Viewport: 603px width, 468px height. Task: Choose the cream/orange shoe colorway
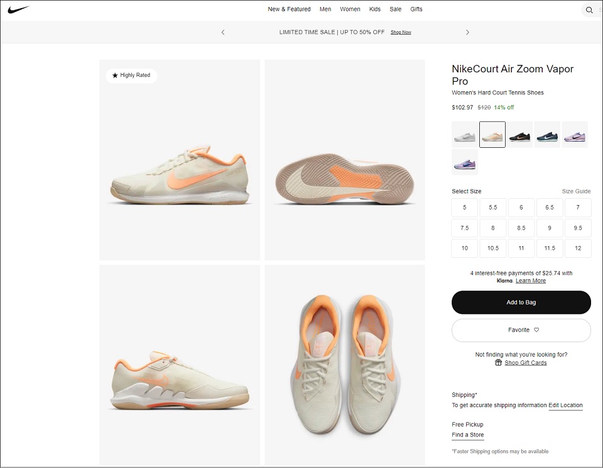point(492,135)
